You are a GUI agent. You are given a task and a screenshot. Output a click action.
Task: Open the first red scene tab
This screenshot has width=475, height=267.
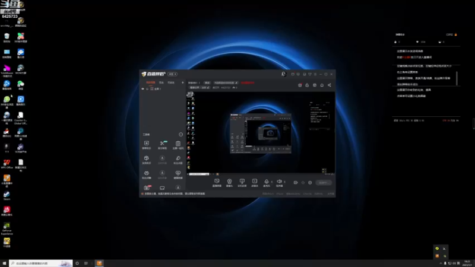tap(151, 82)
